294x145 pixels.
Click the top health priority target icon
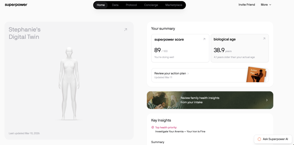click(153, 127)
